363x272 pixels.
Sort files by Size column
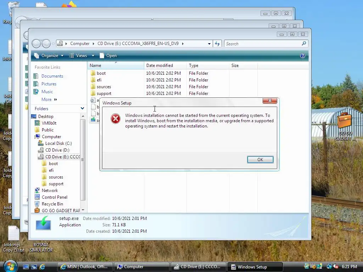coord(243,66)
